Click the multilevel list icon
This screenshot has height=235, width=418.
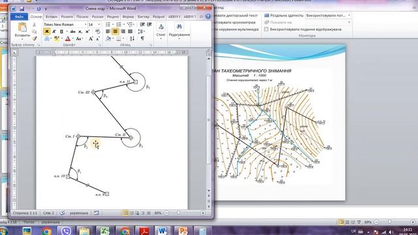(x=130, y=25)
